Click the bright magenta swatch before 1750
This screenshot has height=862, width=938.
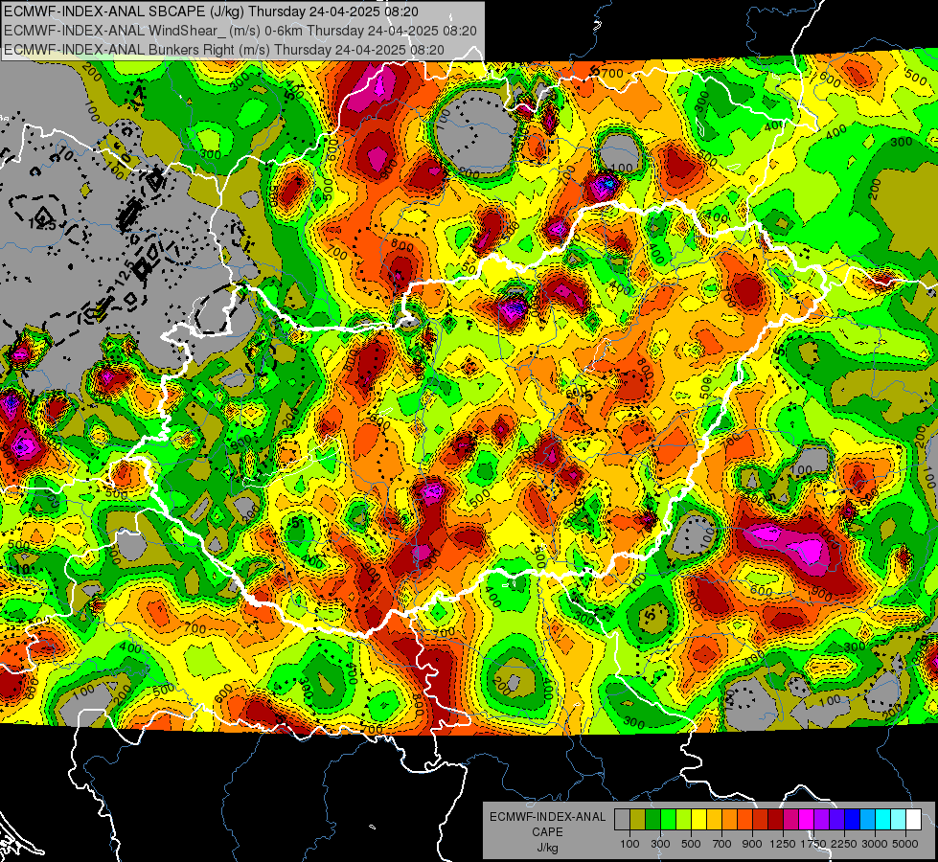pyautogui.click(x=807, y=820)
